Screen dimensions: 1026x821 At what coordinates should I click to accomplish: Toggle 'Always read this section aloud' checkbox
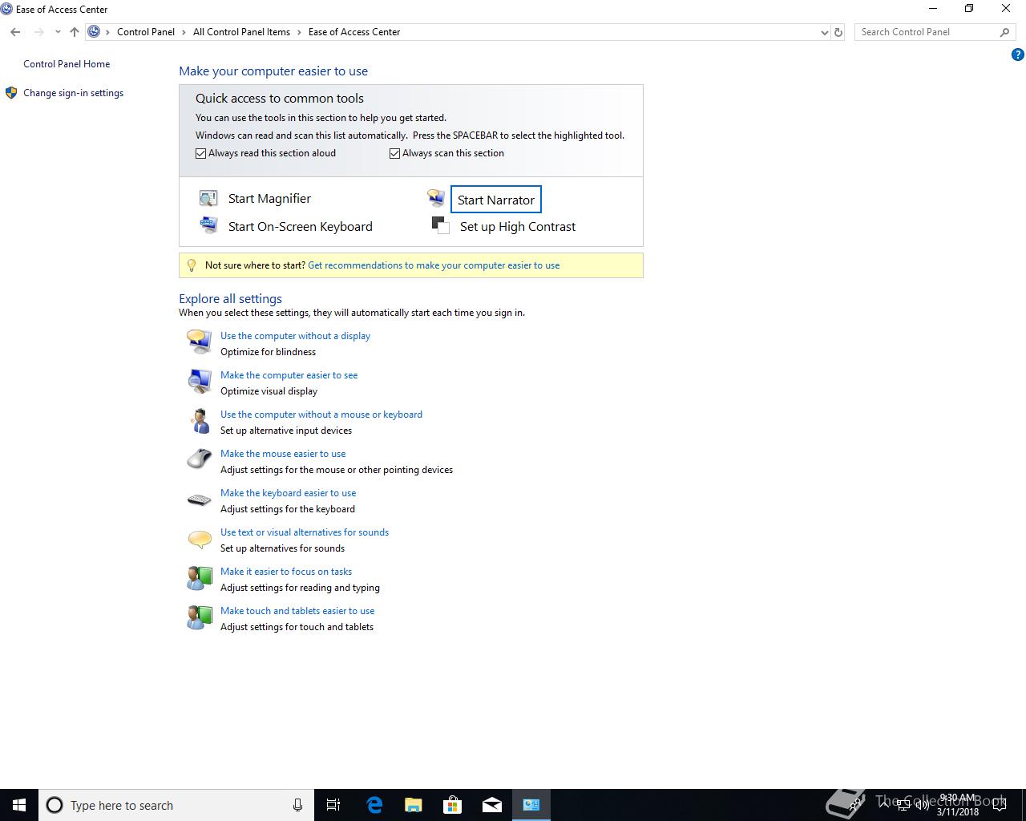click(x=201, y=153)
